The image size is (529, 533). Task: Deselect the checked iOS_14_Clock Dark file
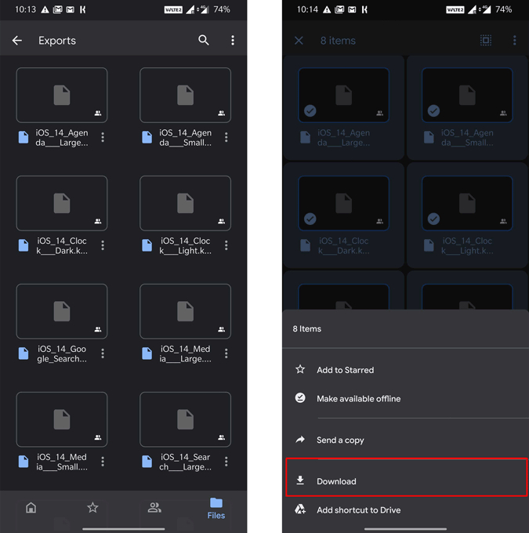click(343, 203)
